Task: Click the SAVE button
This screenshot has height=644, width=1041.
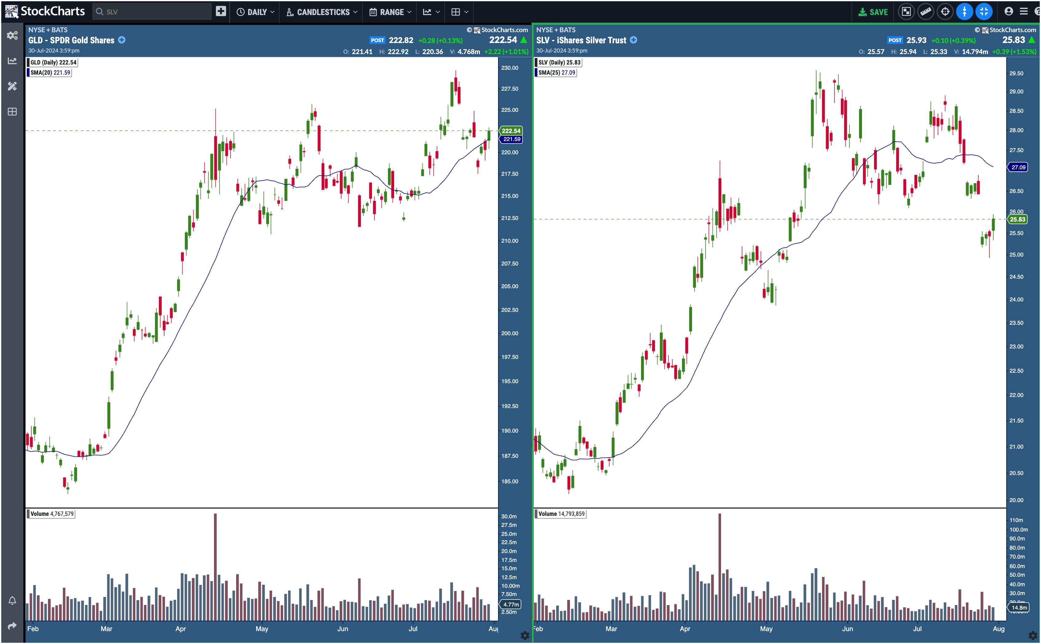Action: click(x=873, y=12)
